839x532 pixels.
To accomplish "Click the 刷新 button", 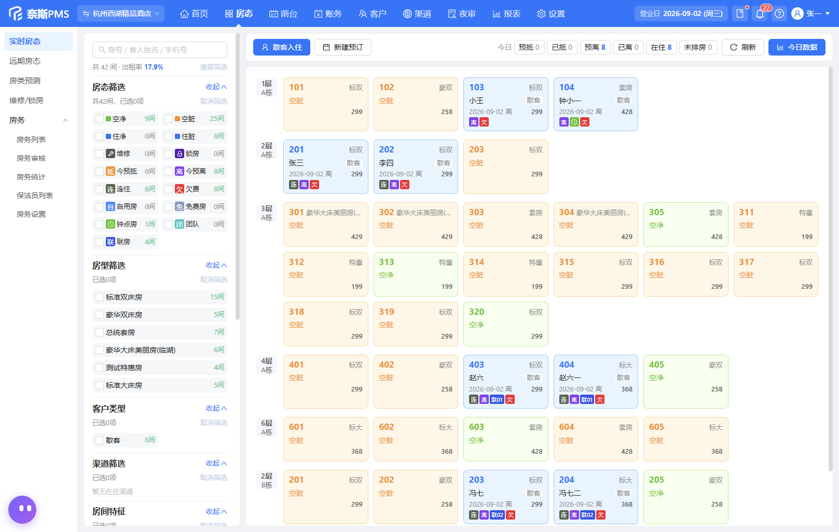I will click(x=743, y=47).
